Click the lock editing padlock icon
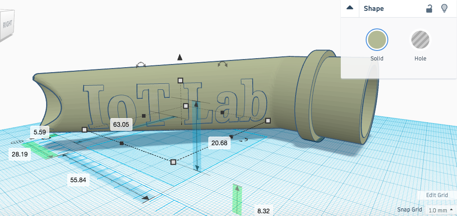Screen dimensions: 457x216 (429, 9)
